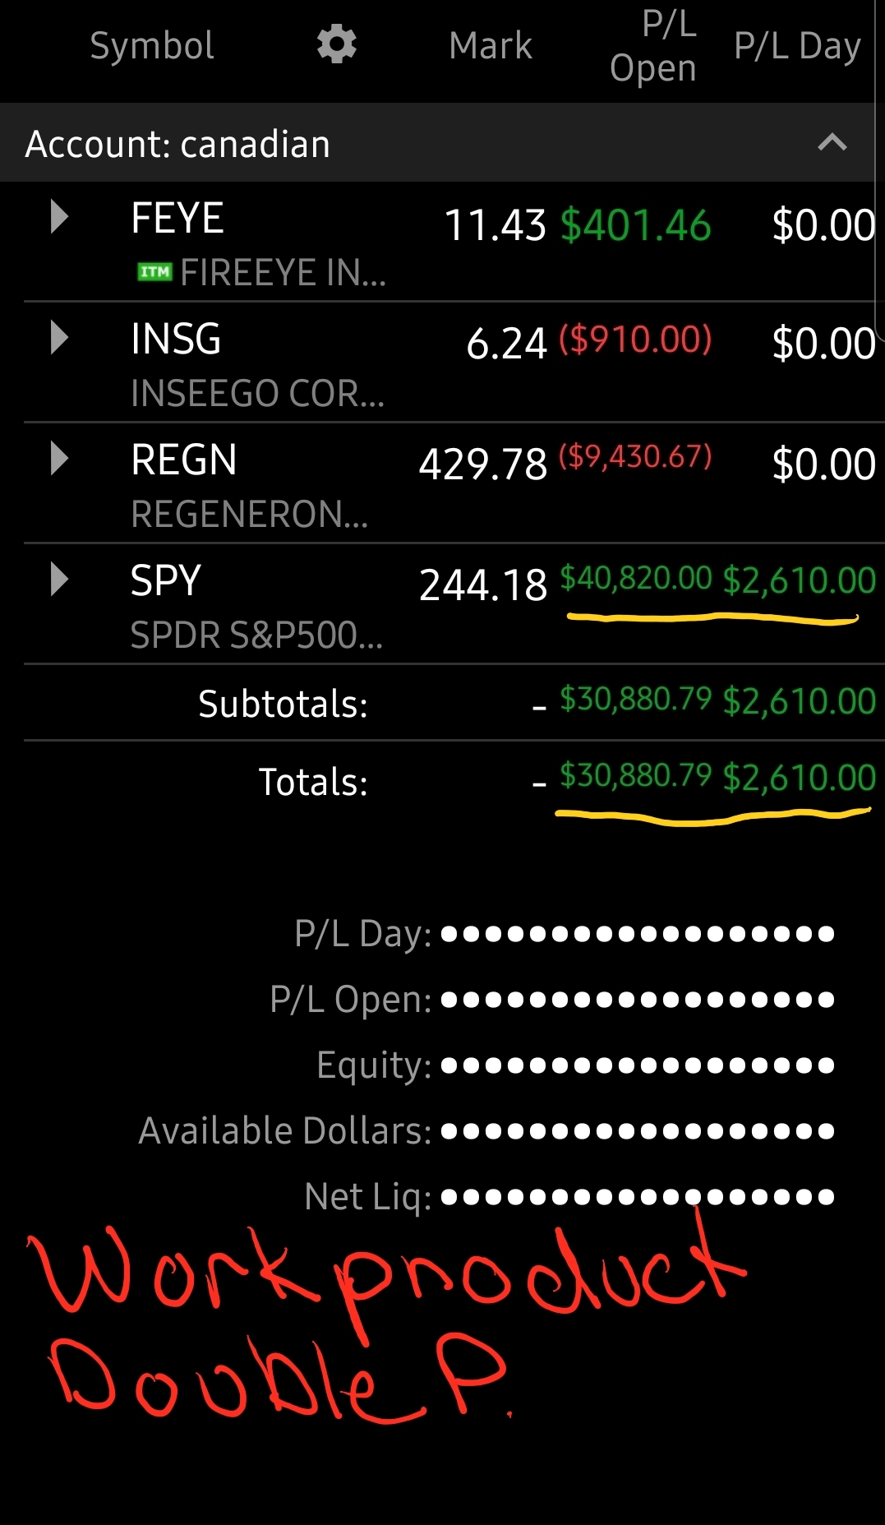The height and width of the screenshot is (1525, 885).
Task: Show the masked Net Liq value
Action: pyautogui.click(x=638, y=1197)
